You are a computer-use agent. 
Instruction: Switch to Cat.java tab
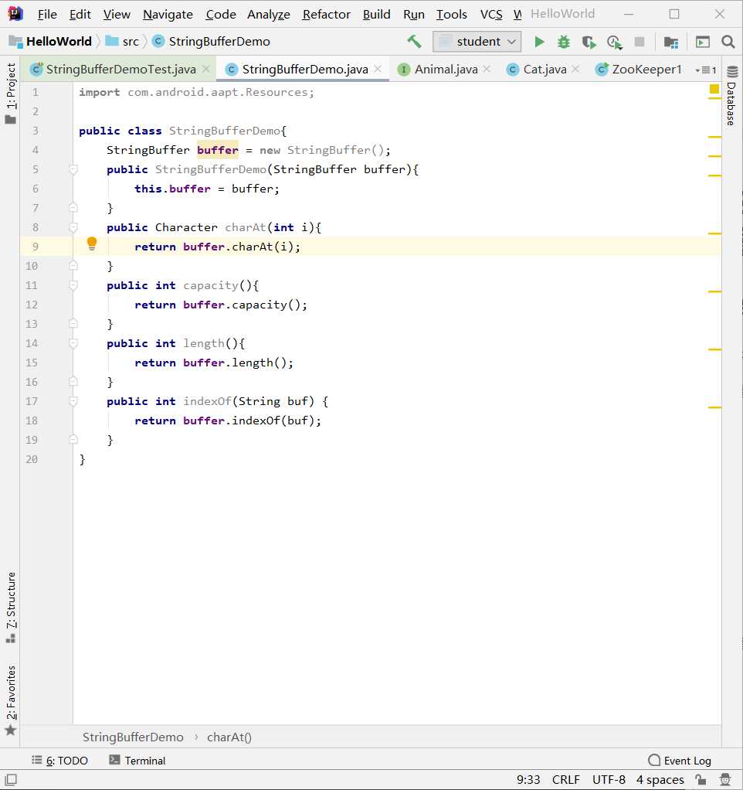pos(545,69)
